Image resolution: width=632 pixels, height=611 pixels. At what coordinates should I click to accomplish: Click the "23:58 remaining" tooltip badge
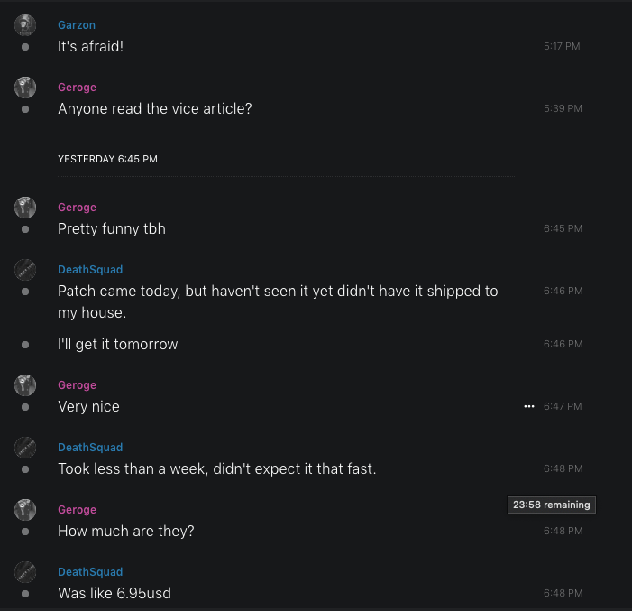pyautogui.click(x=552, y=505)
